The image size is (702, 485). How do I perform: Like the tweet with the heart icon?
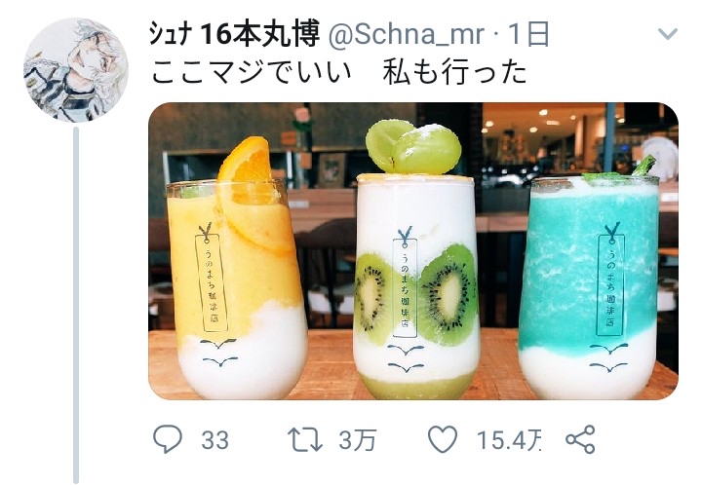point(443,439)
